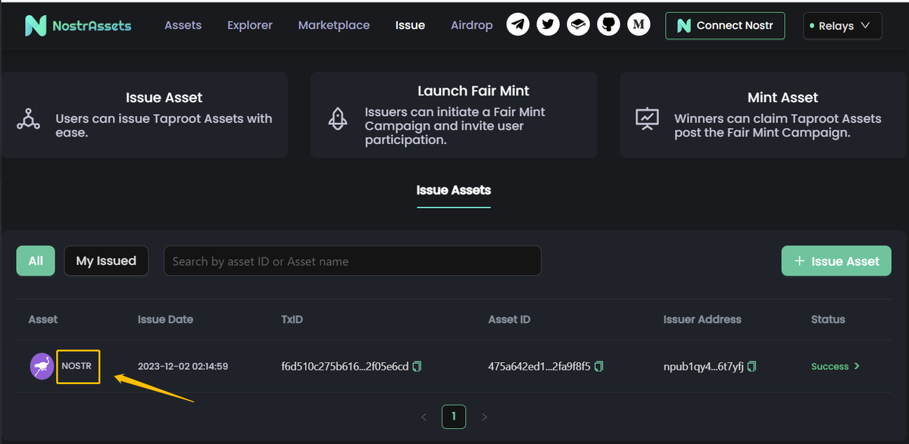The image size is (909, 444).
Task: Click the Asset ID column header
Action: (509, 320)
